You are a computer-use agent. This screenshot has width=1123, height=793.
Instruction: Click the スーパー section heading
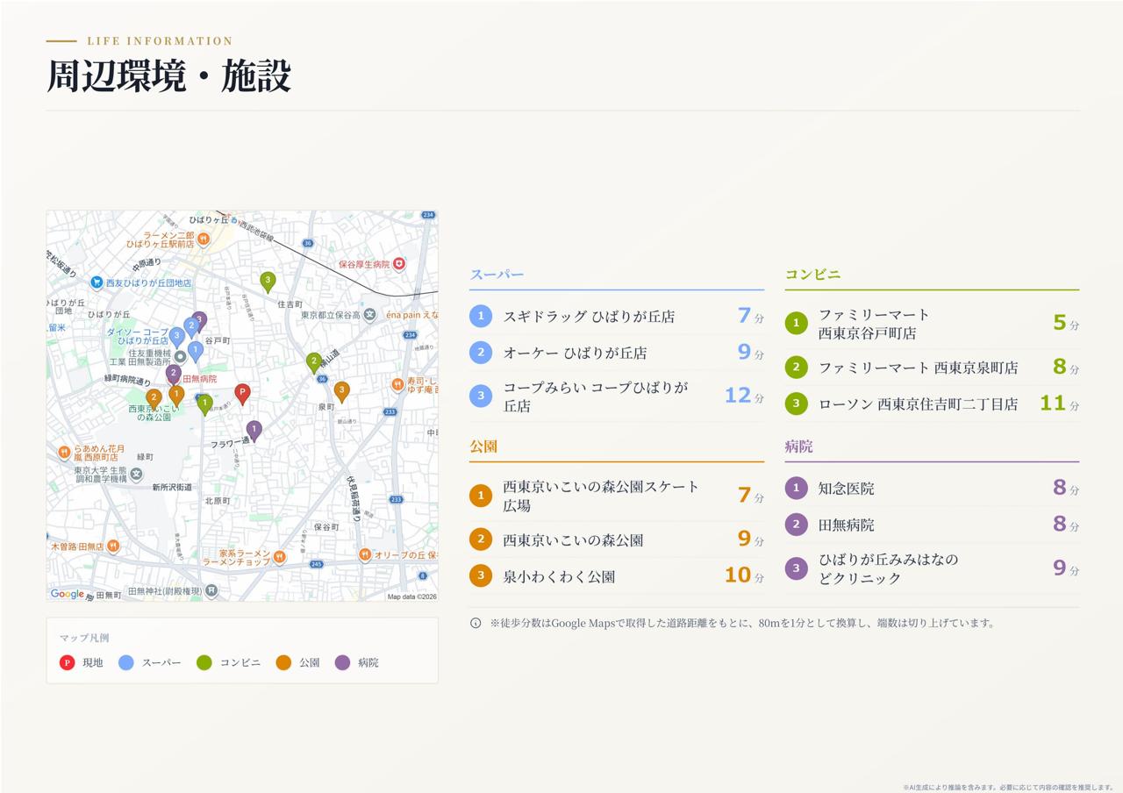coord(497,275)
